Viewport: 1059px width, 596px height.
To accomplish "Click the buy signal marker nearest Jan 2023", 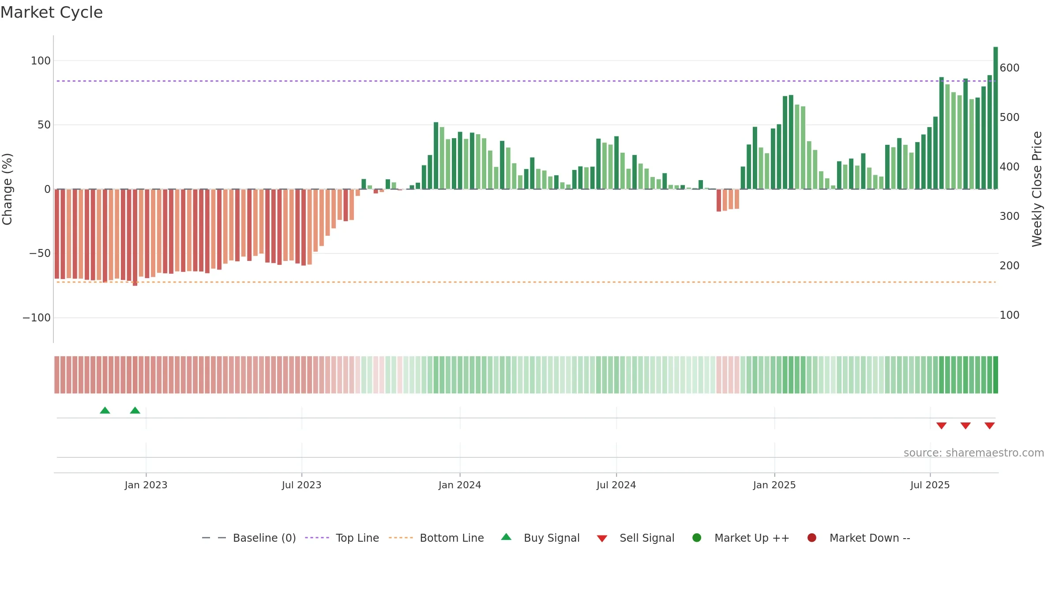I will [135, 411].
